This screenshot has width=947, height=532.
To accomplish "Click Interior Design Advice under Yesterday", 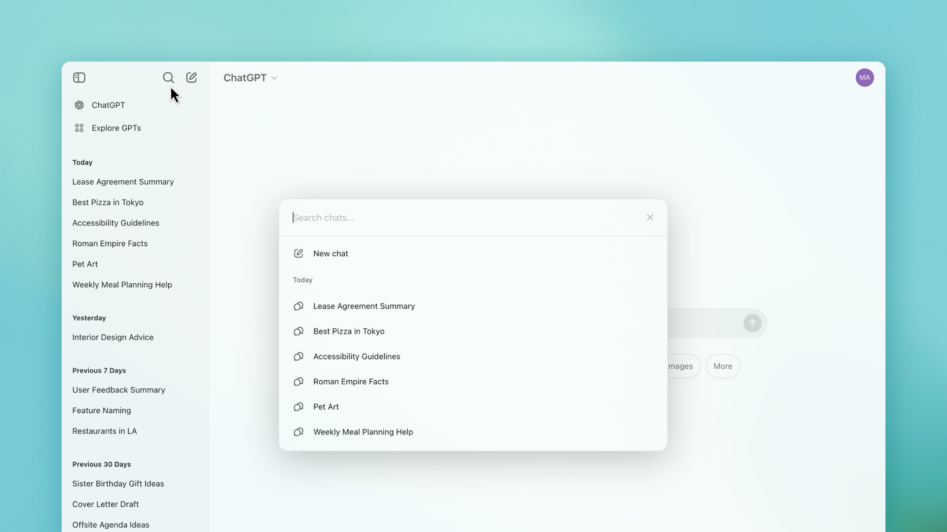I will click(x=112, y=336).
